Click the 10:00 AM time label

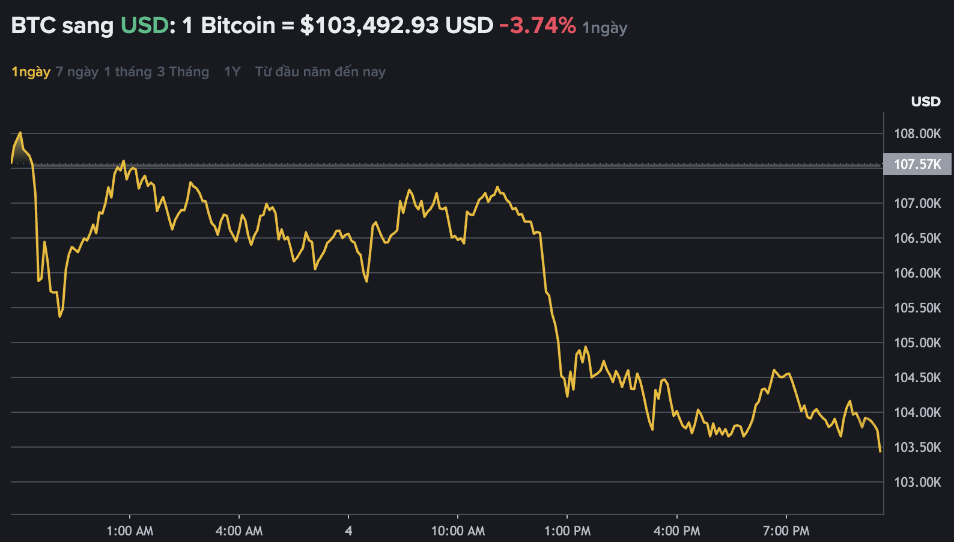(459, 531)
